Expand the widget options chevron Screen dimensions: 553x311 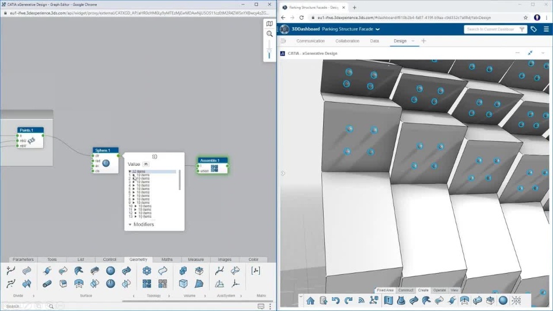click(x=543, y=53)
